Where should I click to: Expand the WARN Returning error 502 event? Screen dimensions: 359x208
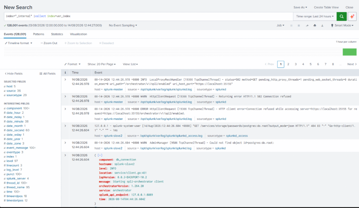coord(65,97)
